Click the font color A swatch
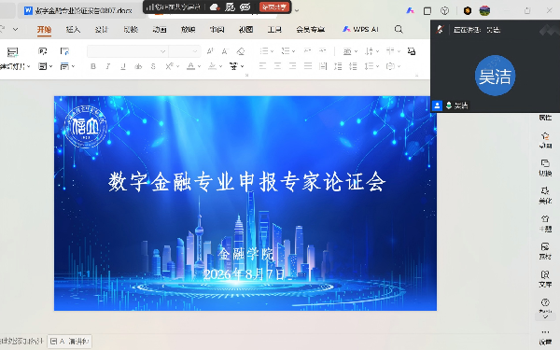This screenshot has width=560, height=350. (191, 66)
